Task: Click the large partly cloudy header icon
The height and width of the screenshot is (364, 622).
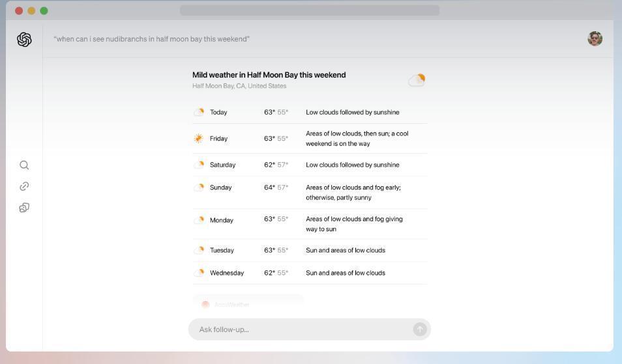Action: coord(417,80)
